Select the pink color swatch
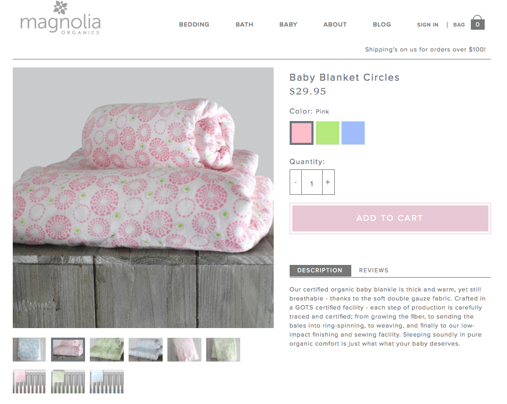This screenshot has height=404, width=507. coord(301,133)
